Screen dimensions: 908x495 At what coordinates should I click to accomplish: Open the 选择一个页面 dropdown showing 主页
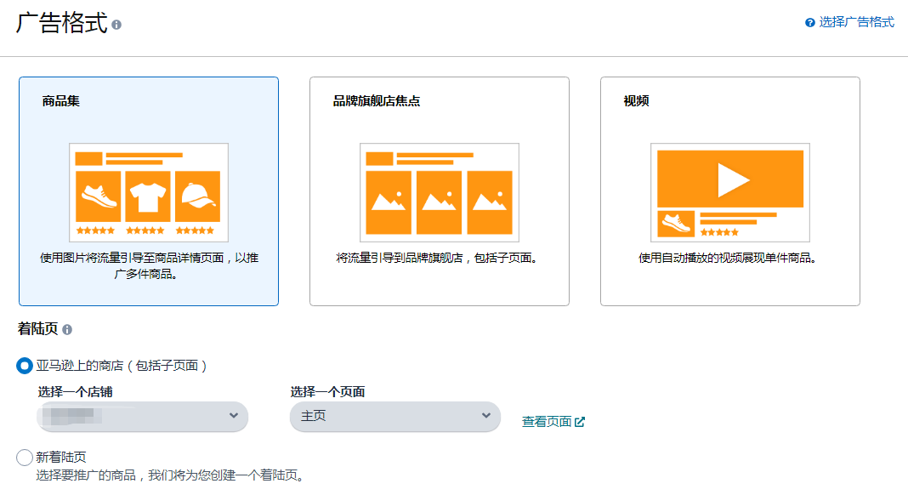coord(394,417)
